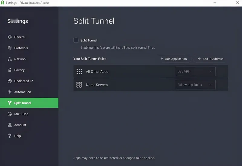The image size is (242, 166).
Task: Show the Automation settings
Action: tap(23, 92)
